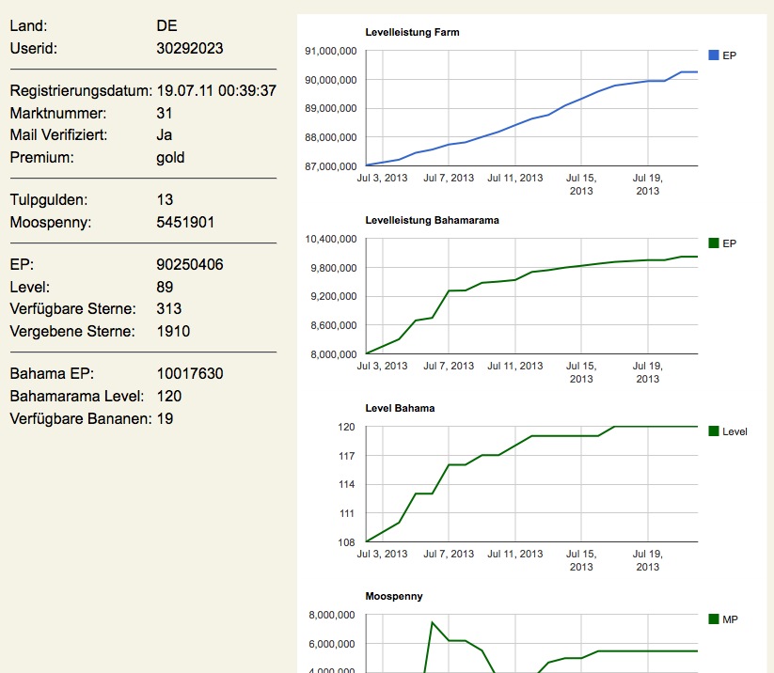Click the Tulpgulden value 13
Viewport: 774px width, 673px height.
tap(165, 200)
